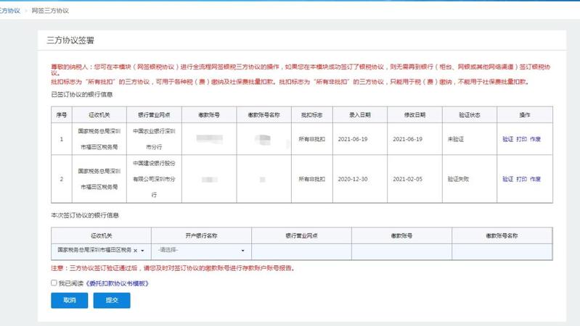The image size is (580, 326).
Task: Clear the selected 征收机关 with the x icon
Action: 135,250
